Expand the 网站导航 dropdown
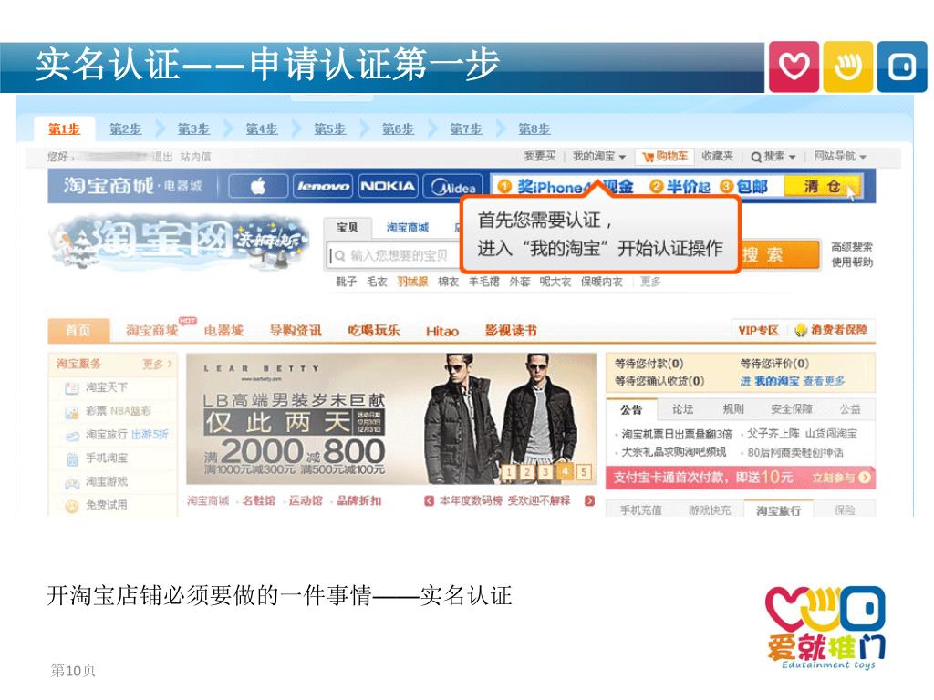Viewport: 934px width, 700px height. pos(839,157)
